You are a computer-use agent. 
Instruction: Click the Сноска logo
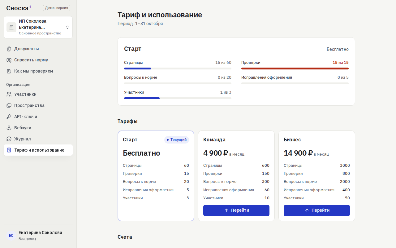click(19, 8)
